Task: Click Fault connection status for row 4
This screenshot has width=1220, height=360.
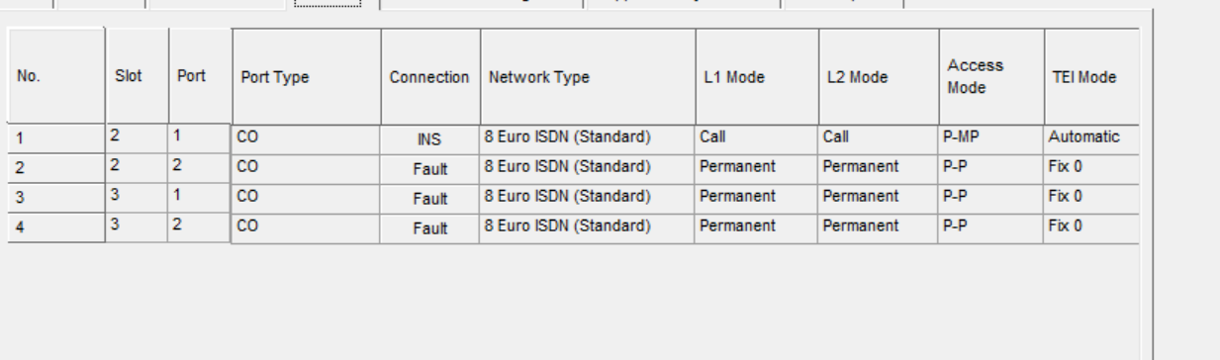Action: click(x=429, y=228)
